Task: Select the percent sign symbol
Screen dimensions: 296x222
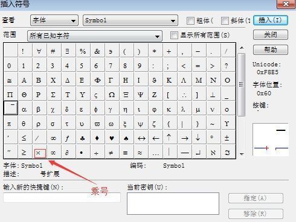Action: pos(83,52)
